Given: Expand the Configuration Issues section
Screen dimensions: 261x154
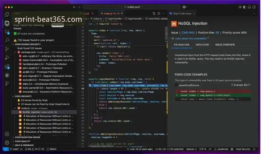Looking at the screenshot, I should click(x=26, y=137).
